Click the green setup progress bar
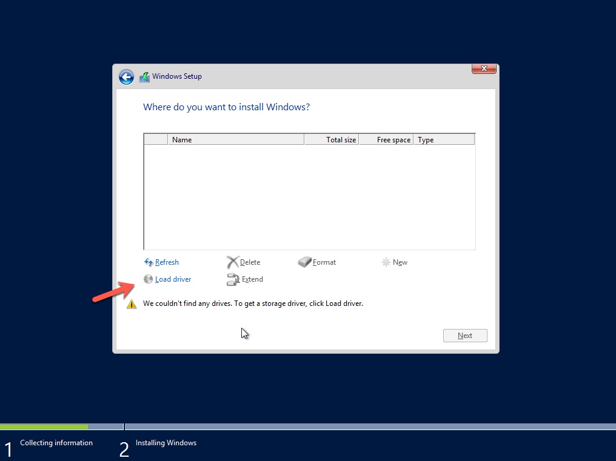Screen dimensions: 616x461 click(44, 426)
